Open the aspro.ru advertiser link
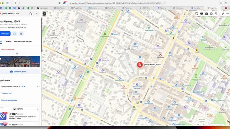Image resolution: width=230 pixels, height=129 pixels. coord(18,109)
